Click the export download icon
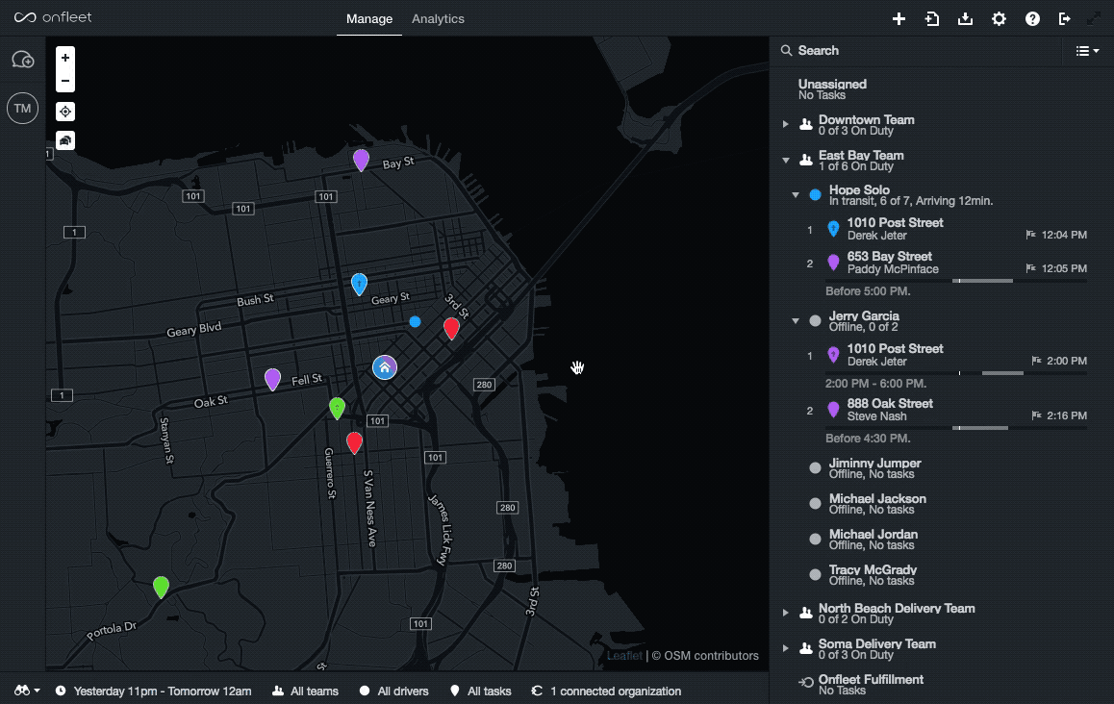The height and width of the screenshot is (704, 1114). pyautogui.click(x=965, y=19)
